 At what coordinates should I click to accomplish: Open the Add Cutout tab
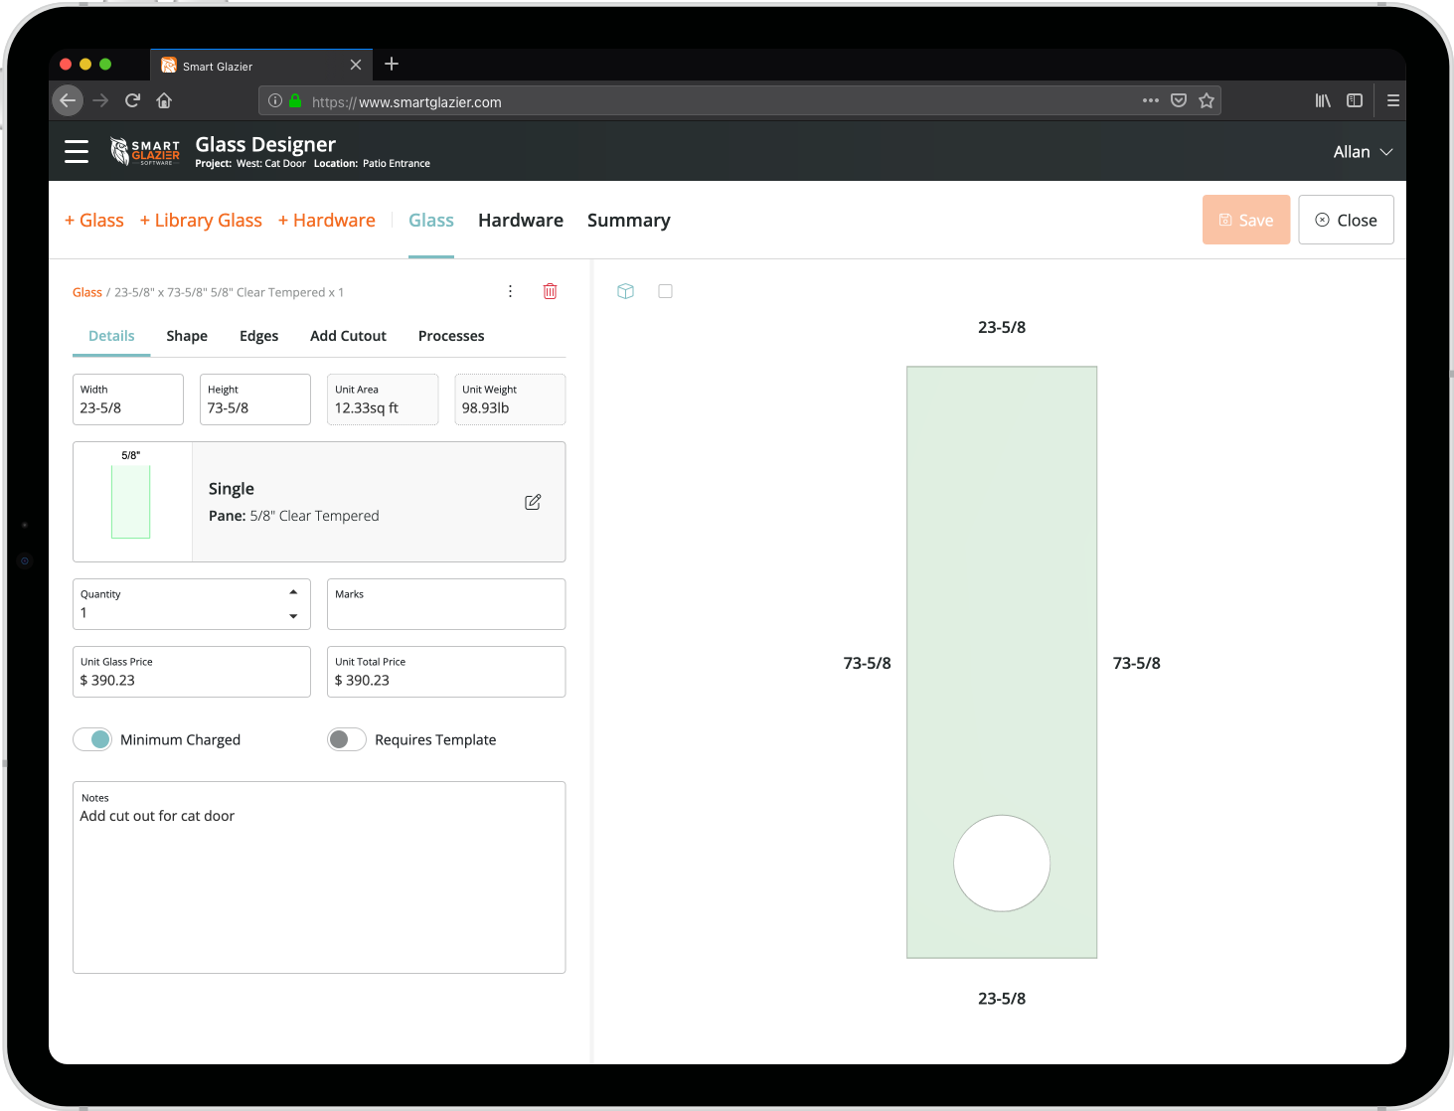tap(348, 336)
